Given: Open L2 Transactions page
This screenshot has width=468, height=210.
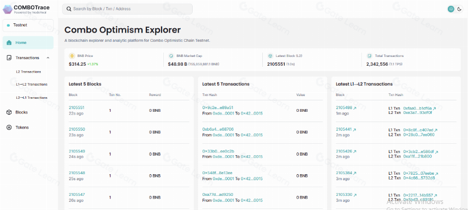Looking at the screenshot, I should [x=28, y=72].
